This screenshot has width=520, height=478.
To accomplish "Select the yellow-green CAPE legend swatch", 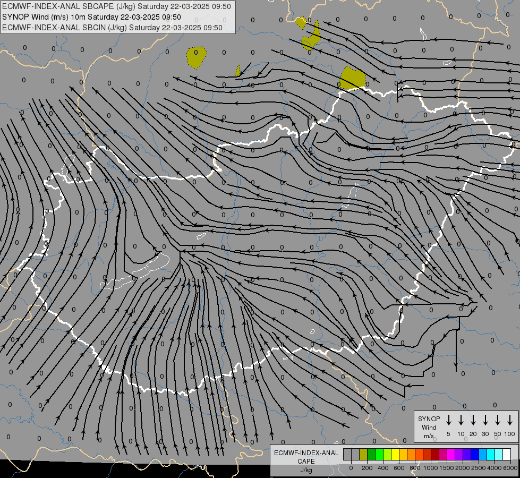I will coord(387,455).
